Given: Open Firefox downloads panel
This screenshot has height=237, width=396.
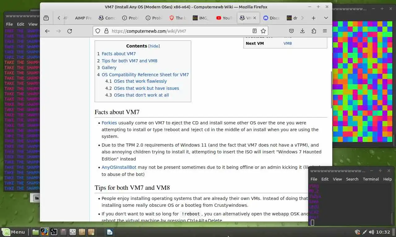Looking at the screenshot, I should click(x=302, y=31).
